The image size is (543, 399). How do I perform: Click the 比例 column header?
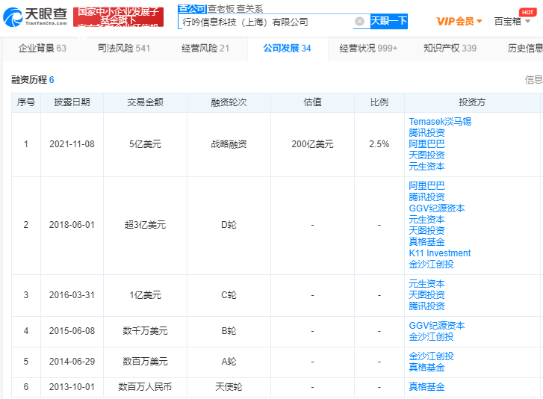point(379,102)
